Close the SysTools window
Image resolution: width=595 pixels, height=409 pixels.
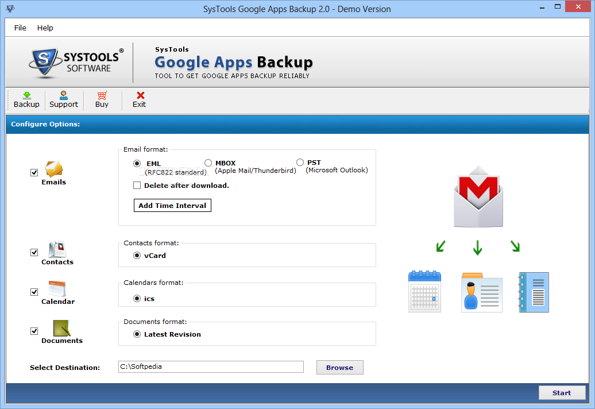tap(578, 6)
